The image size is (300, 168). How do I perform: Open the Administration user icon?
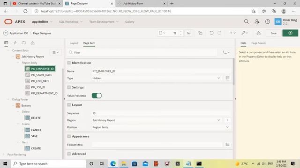pos(257,22)
